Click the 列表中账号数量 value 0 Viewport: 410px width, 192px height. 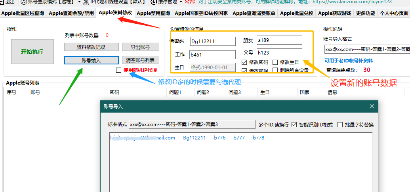click(107, 35)
